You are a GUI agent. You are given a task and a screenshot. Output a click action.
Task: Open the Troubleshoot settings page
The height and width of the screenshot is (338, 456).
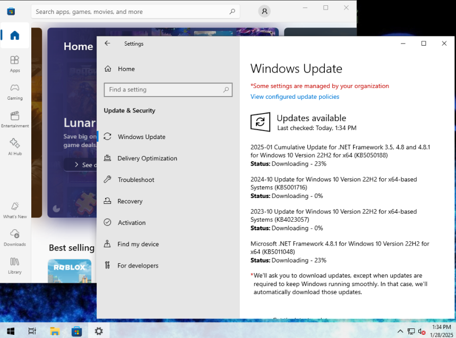coord(136,179)
